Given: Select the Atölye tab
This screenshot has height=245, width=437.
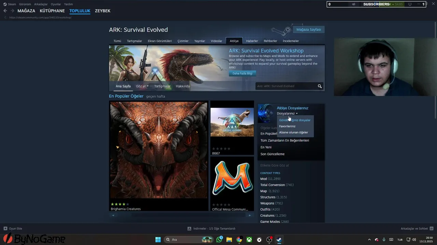Looking at the screenshot, I should 234,41.
